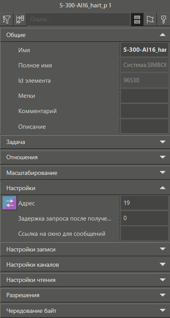This screenshot has width=170, height=318.
Task: Collapse the Общие section
Action: [85, 35]
